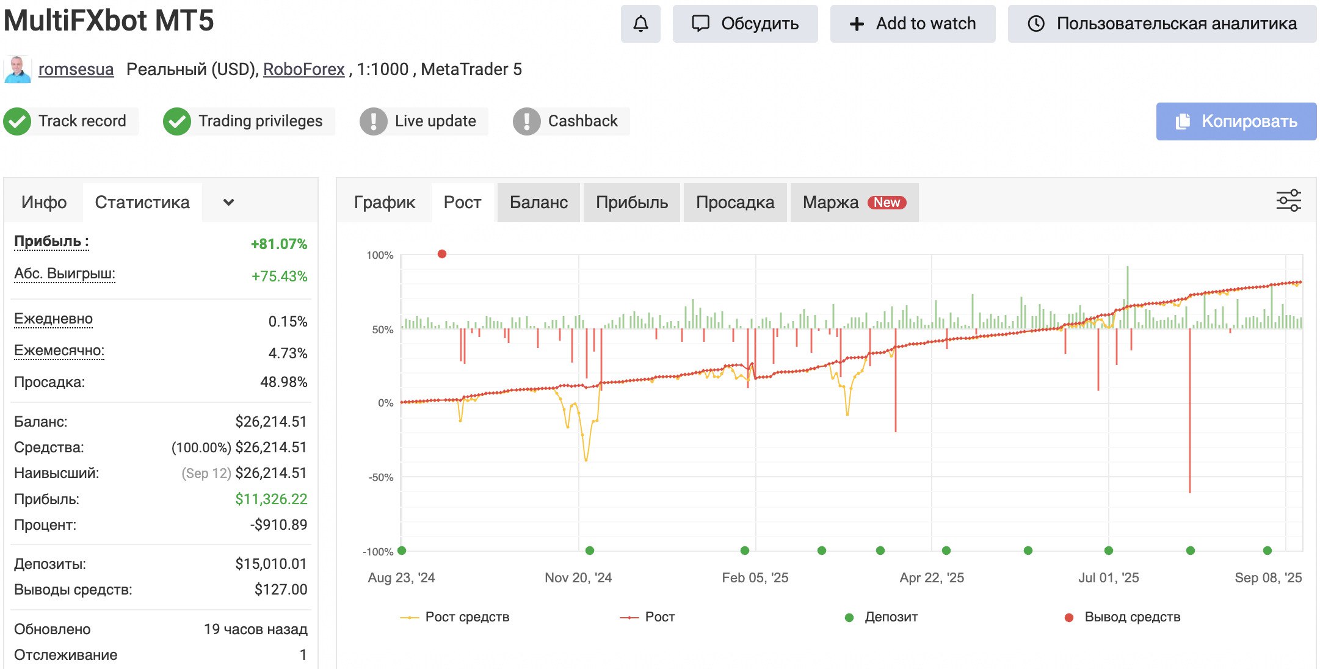Viewport: 1320px width, 669px height.
Task: Click the romsesua user avatar
Action: point(18,70)
